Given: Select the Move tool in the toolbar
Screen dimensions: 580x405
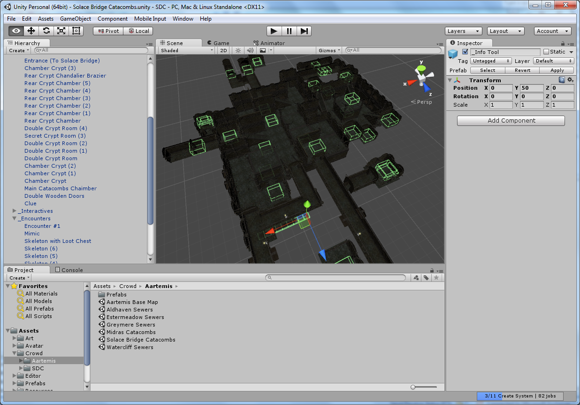Looking at the screenshot, I should pyautogui.click(x=31, y=31).
